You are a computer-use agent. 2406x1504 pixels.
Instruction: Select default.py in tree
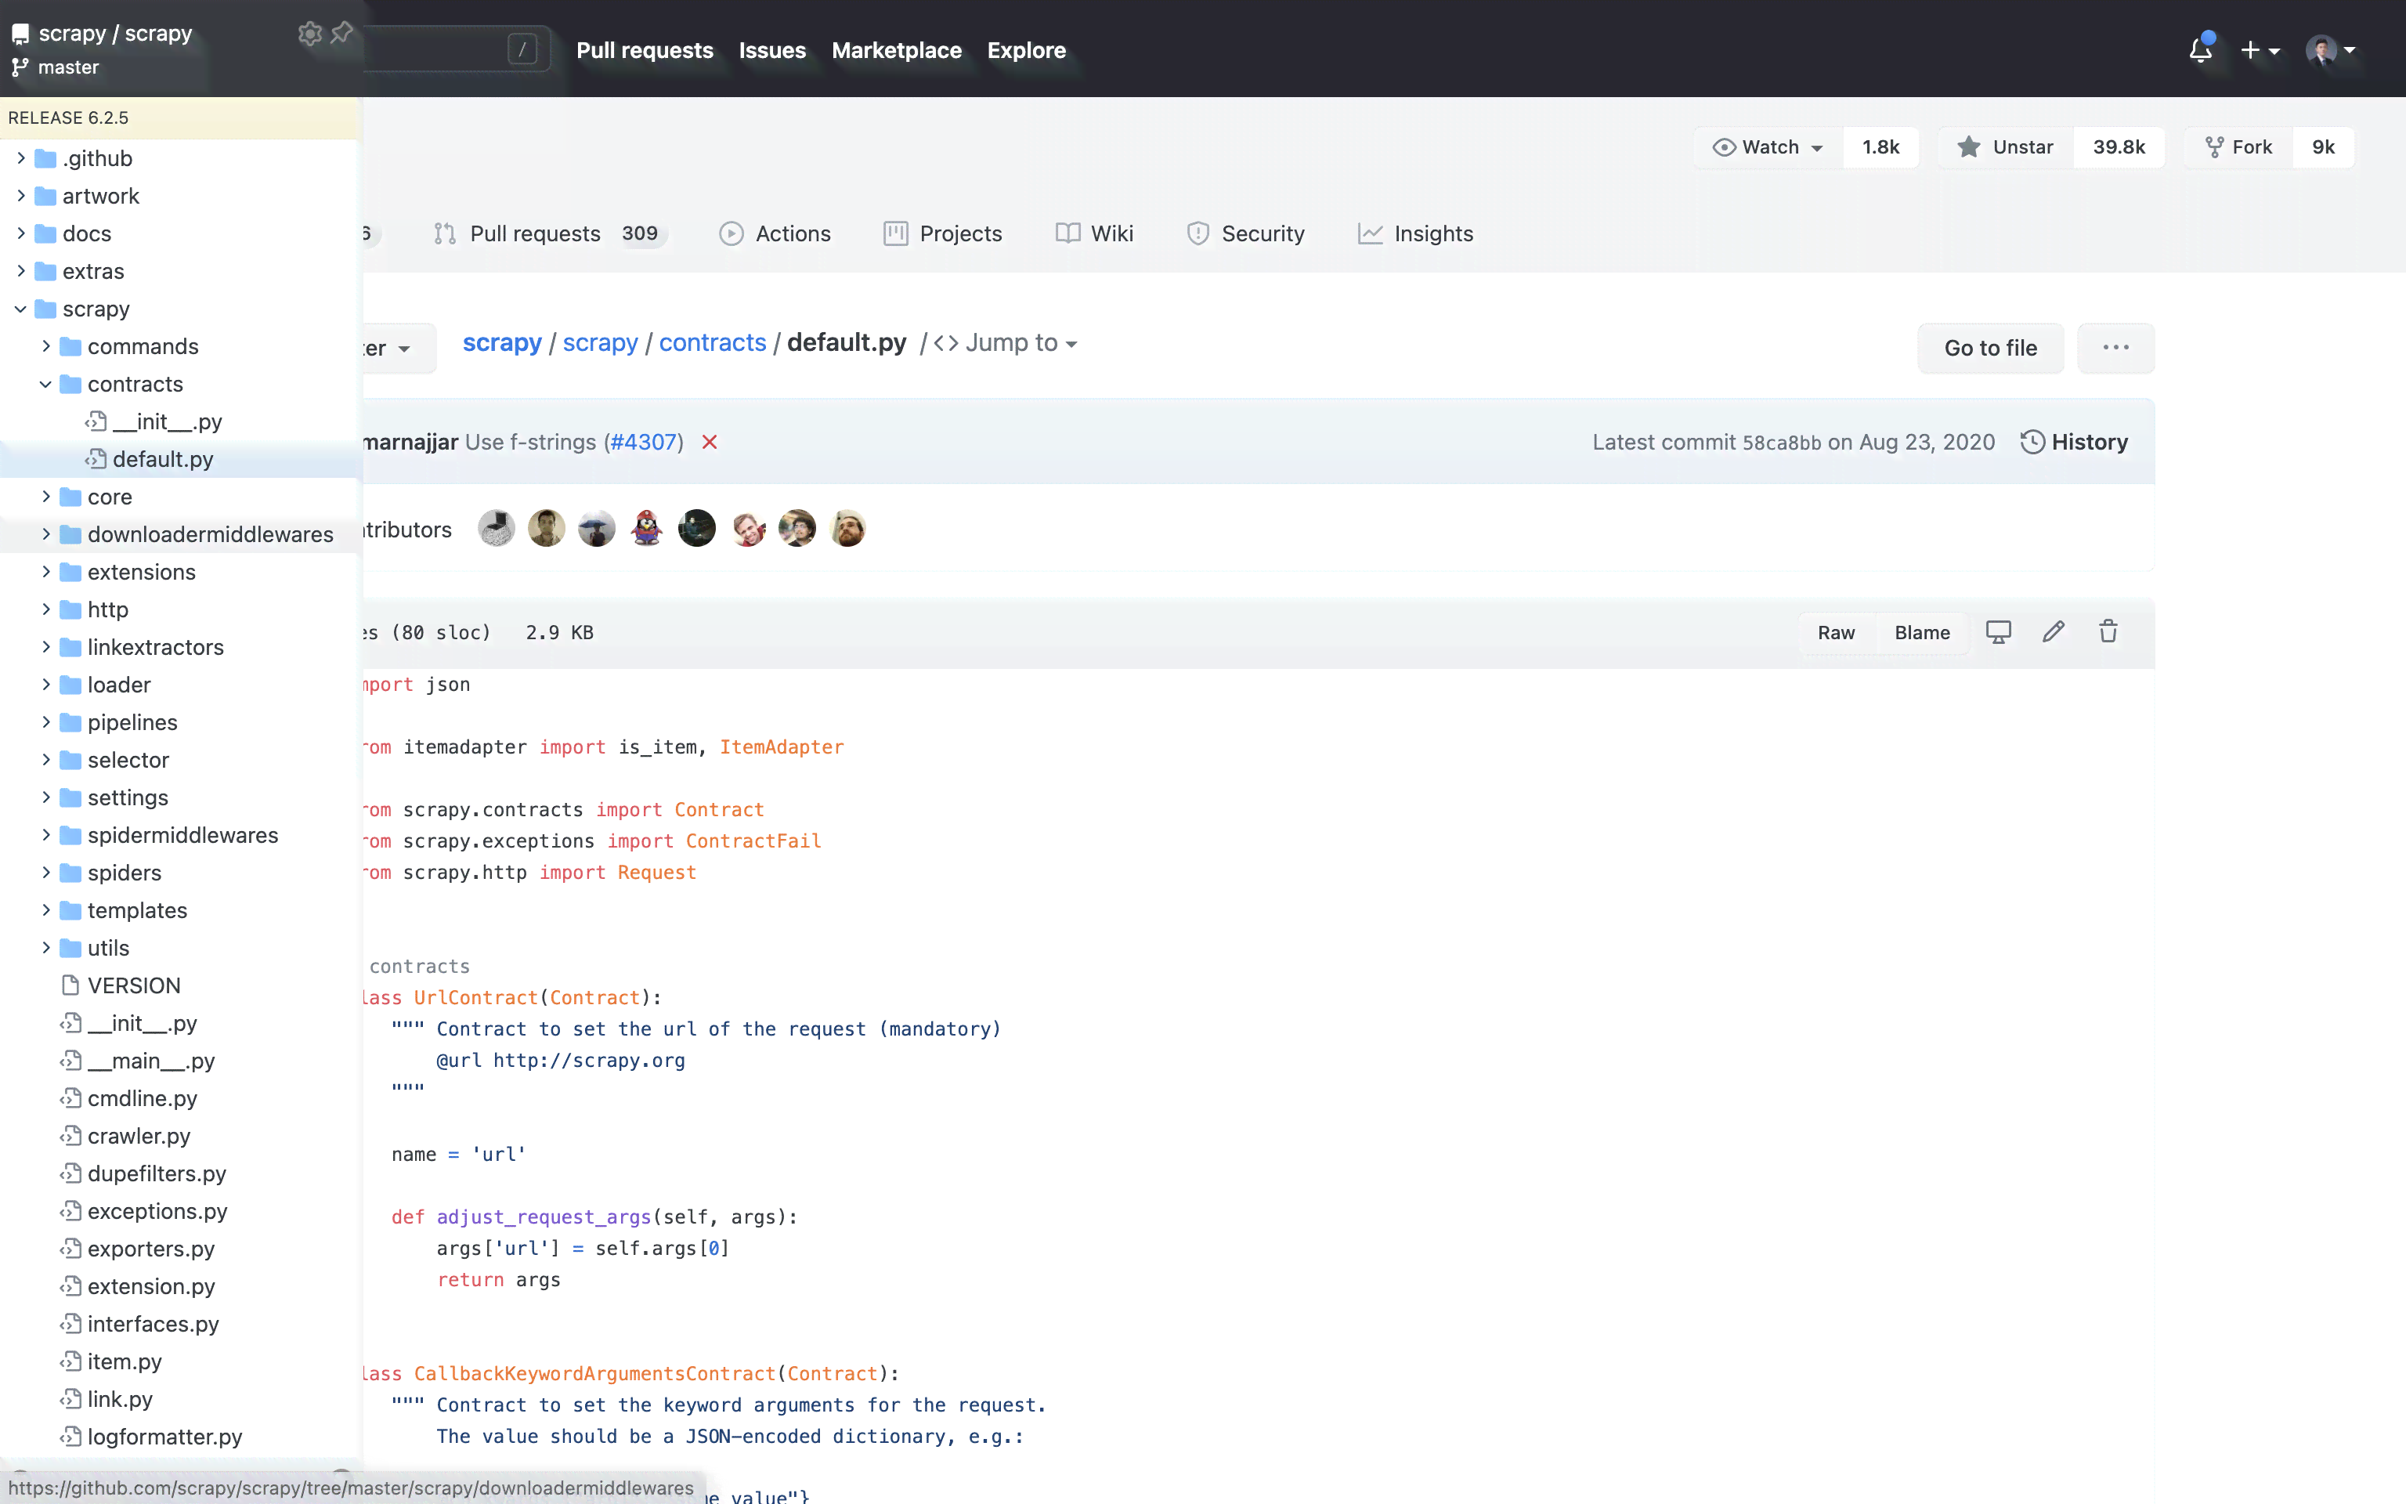click(163, 458)
